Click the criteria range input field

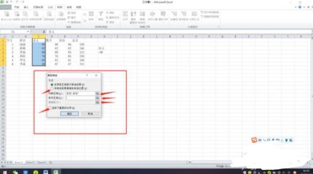click(x=81, y=98)
